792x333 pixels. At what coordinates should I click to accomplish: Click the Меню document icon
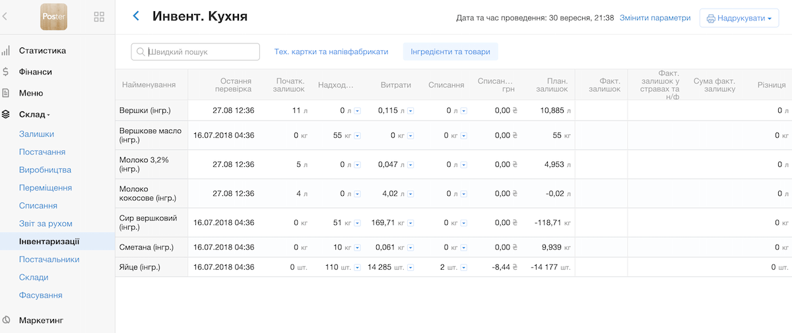point(6,93)
